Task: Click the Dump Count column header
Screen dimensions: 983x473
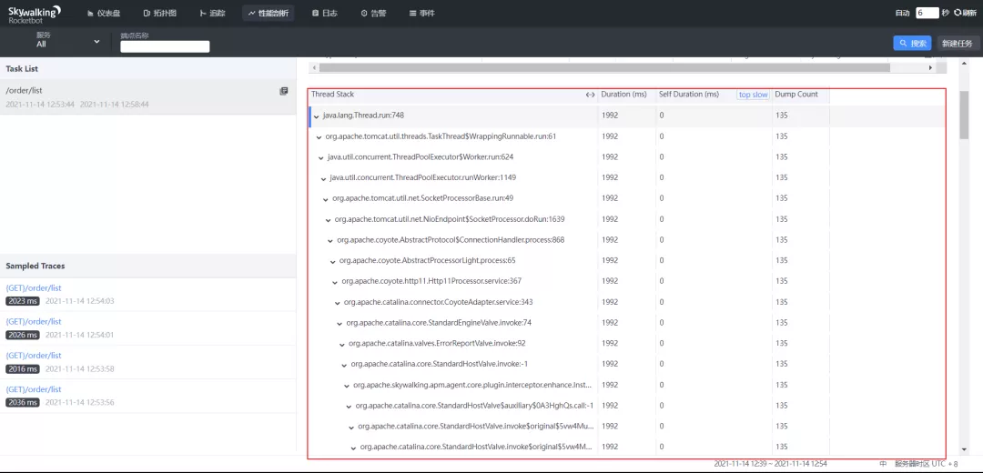Action: [796, 95]
